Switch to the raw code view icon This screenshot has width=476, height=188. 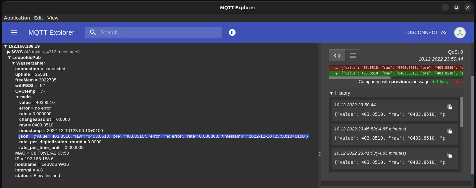[337, 55]
